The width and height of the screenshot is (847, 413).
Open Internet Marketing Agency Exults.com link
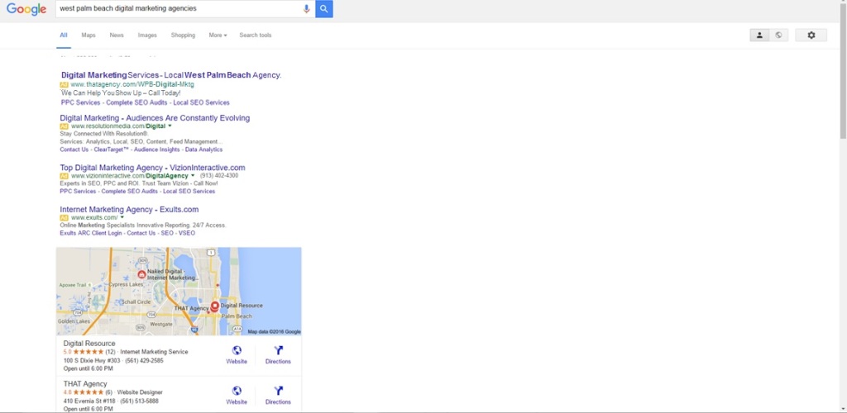pyautogui.click(x=129, y=209)
